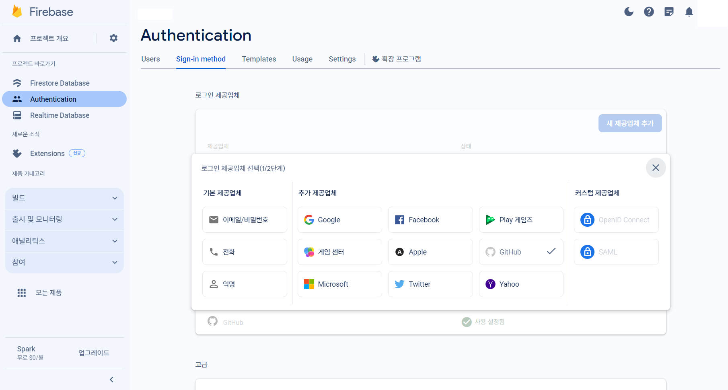
Task: Select Twitter provider
Action: point(430,284)
